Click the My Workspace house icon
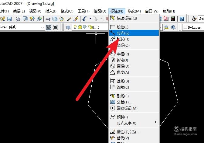Screen dimensions: 204x143 coord(56,27)
